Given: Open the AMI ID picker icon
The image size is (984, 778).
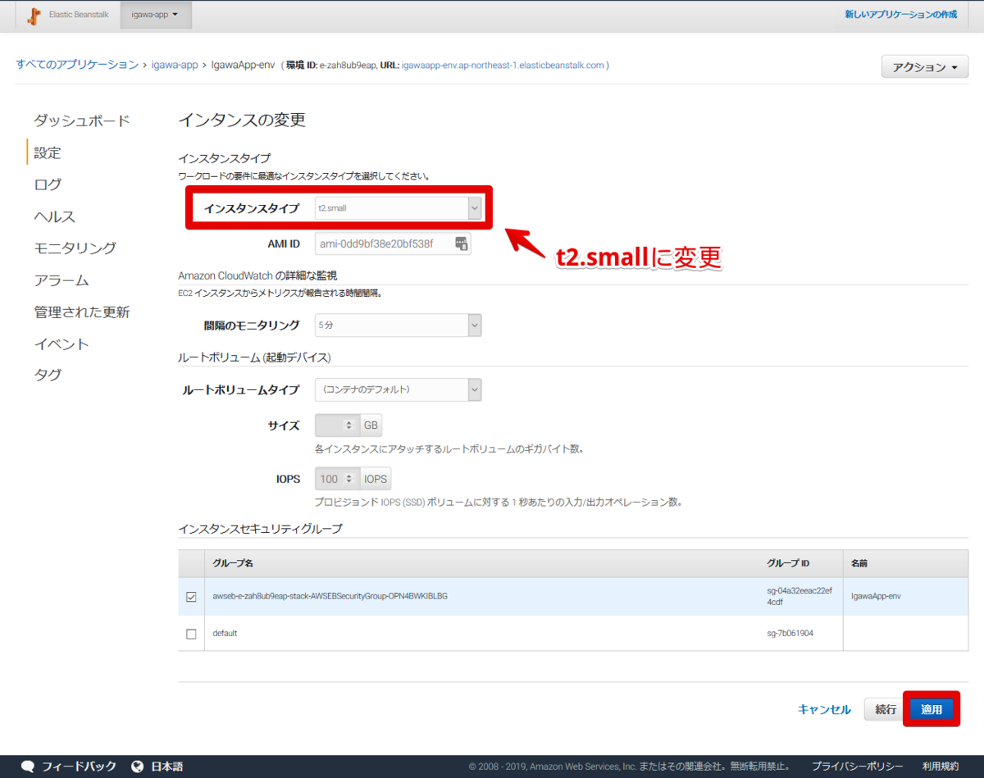Looking at the screenshot, I should coord(460,243).
